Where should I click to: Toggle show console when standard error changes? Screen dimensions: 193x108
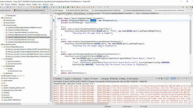[x=174, y=78]
